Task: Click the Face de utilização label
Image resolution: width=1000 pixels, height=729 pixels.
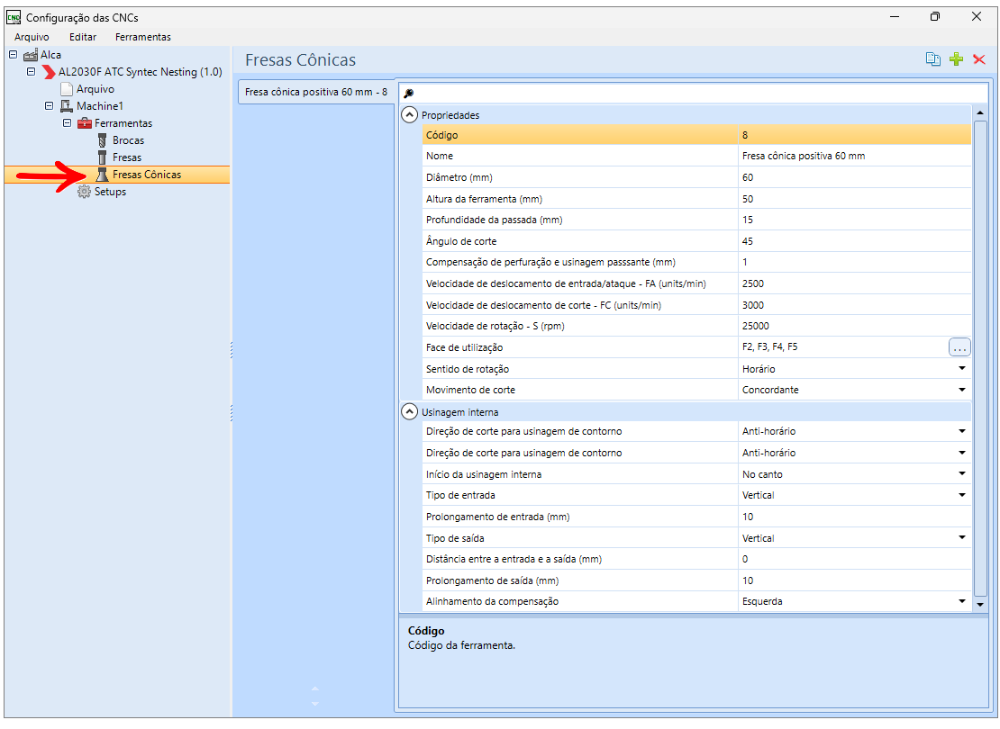Action: (464, 347)
